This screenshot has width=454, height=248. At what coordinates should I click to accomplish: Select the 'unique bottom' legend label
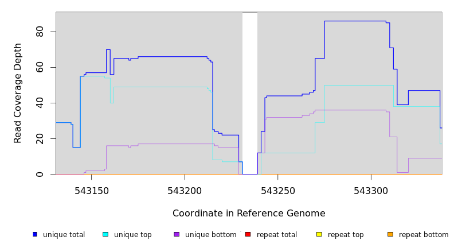click(x=211, y=235)
